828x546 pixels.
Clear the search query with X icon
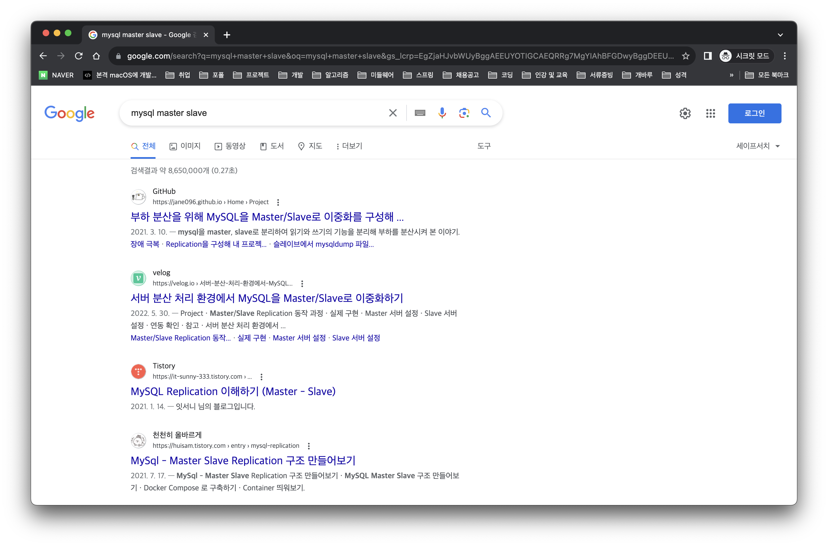pos(393,113)
